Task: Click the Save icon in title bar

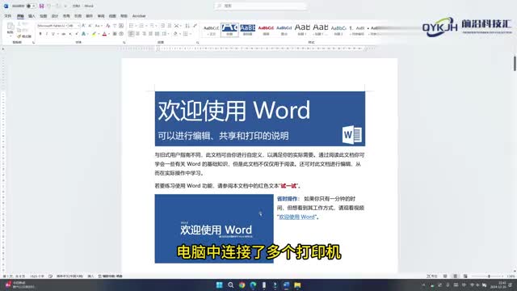Action: [x=41, y=6]
